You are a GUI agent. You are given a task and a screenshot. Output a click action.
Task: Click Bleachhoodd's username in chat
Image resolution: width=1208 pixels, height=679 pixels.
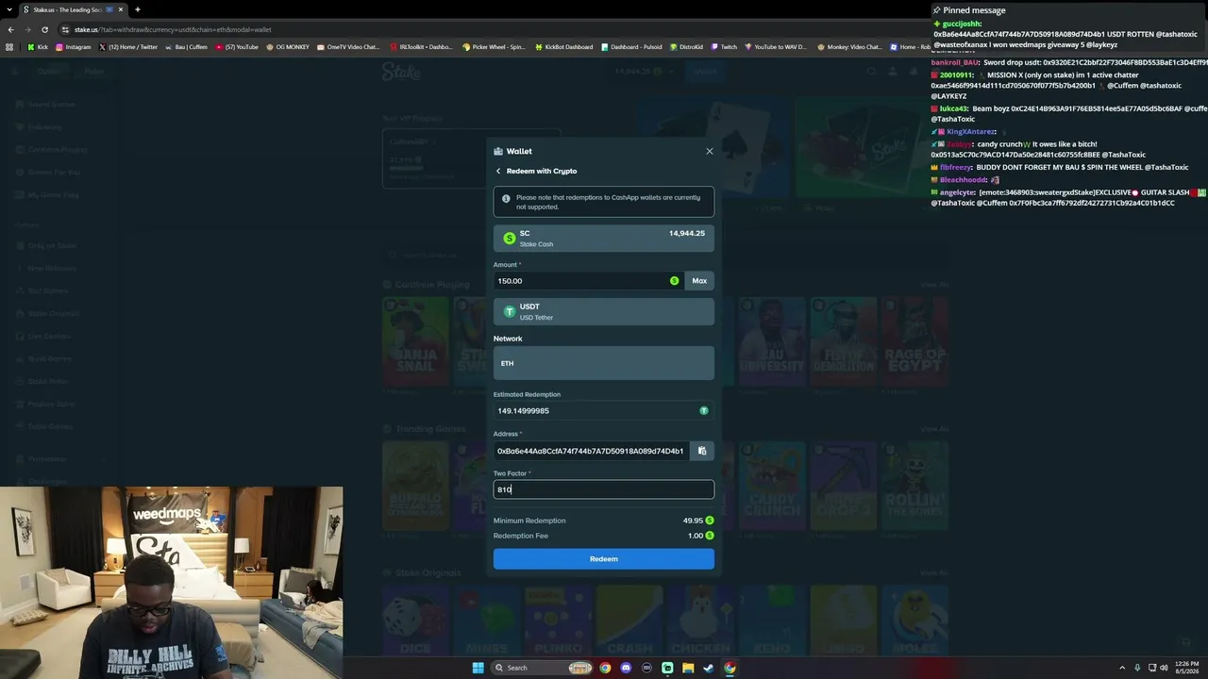click(x=964, y=179)
